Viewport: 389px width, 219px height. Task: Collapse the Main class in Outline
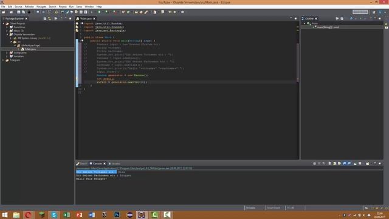click(305, 24)
